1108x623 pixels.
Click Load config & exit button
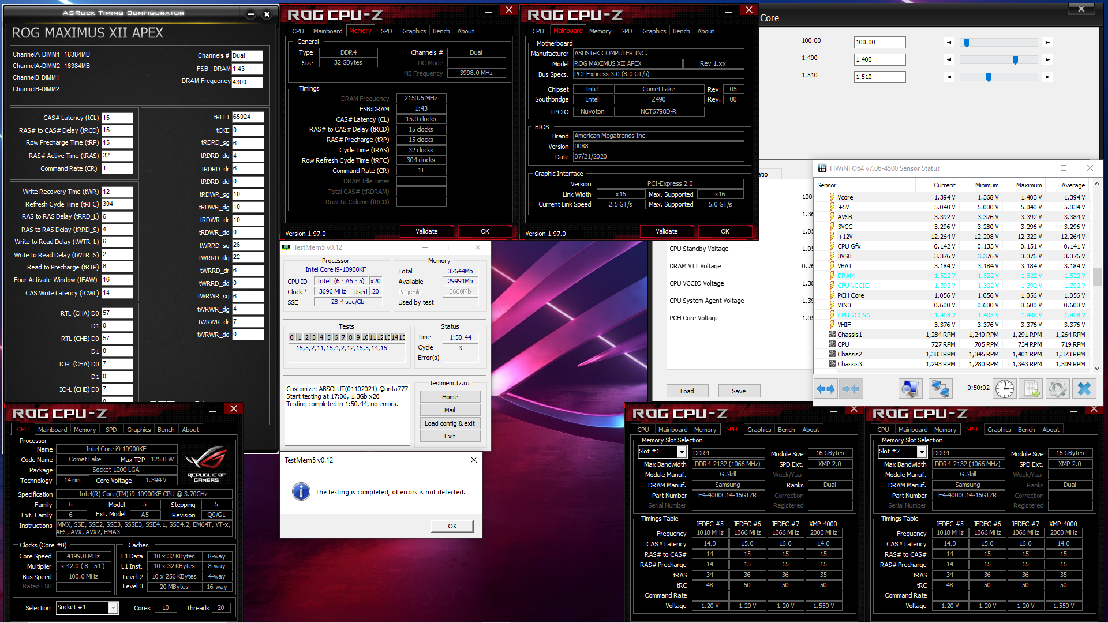pos(450,423)
